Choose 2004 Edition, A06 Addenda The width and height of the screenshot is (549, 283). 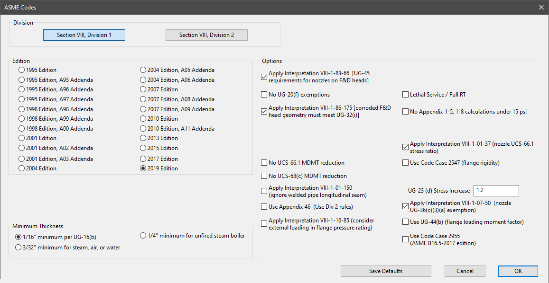coord(143,80)
